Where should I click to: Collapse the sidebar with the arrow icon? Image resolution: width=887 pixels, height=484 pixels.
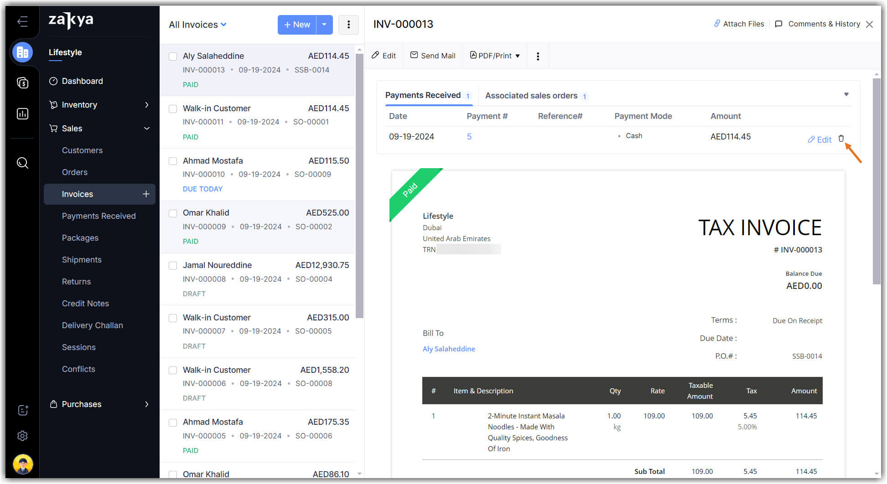point(22,21)
